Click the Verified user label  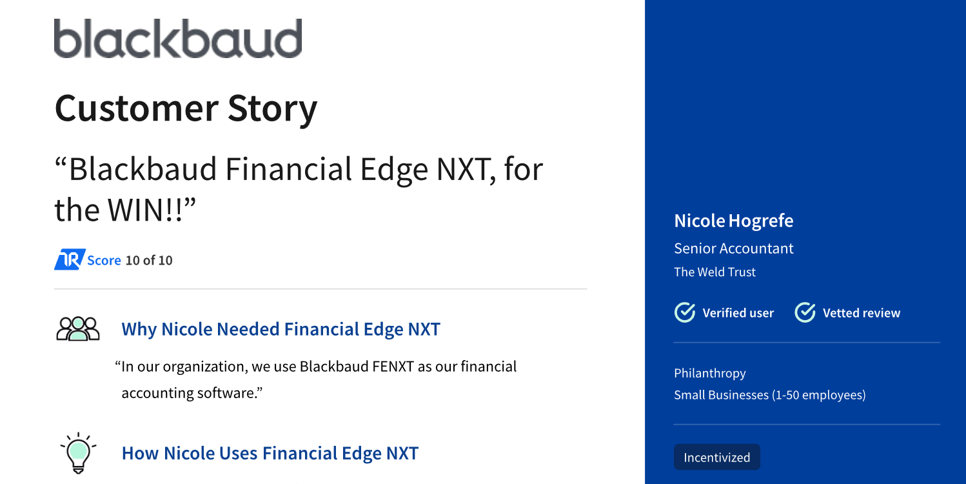click(x=738, y=313)
